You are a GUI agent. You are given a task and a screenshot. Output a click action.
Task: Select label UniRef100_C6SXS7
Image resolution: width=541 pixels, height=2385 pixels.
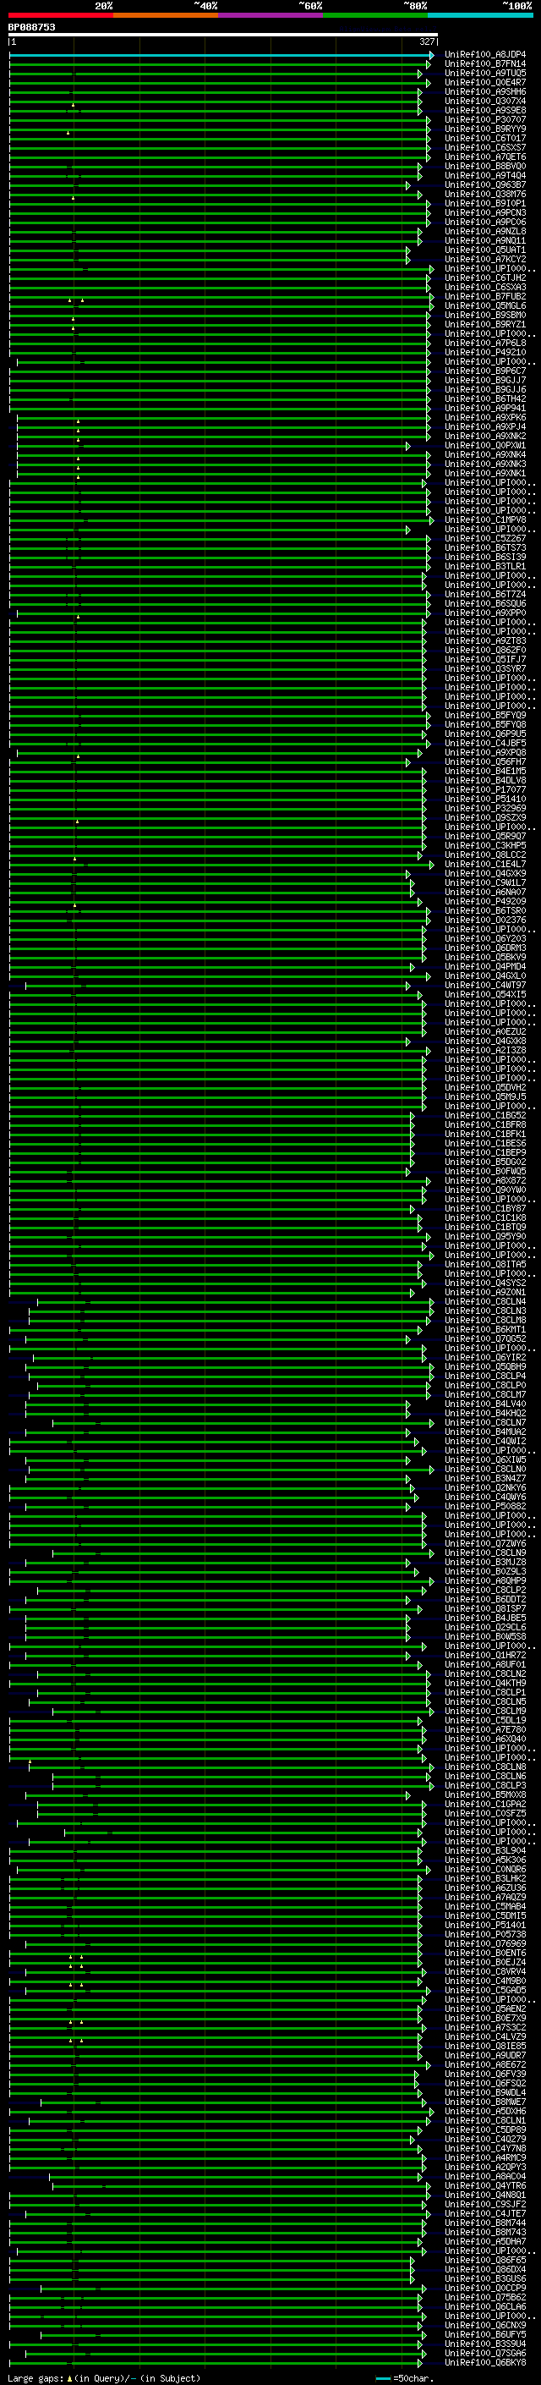click(x=485, y=147)
